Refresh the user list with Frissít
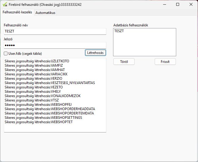This screenshot has height=162, width=198. pos(165,62)
